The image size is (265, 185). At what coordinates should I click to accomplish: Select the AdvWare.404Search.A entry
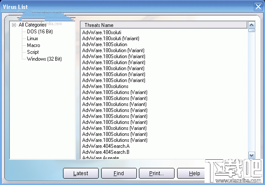click(x=106, y=146)
